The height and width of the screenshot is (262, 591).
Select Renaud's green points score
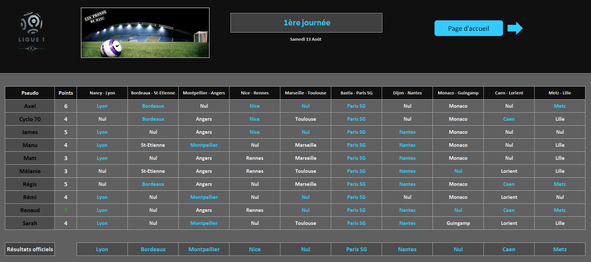point(66,210)
